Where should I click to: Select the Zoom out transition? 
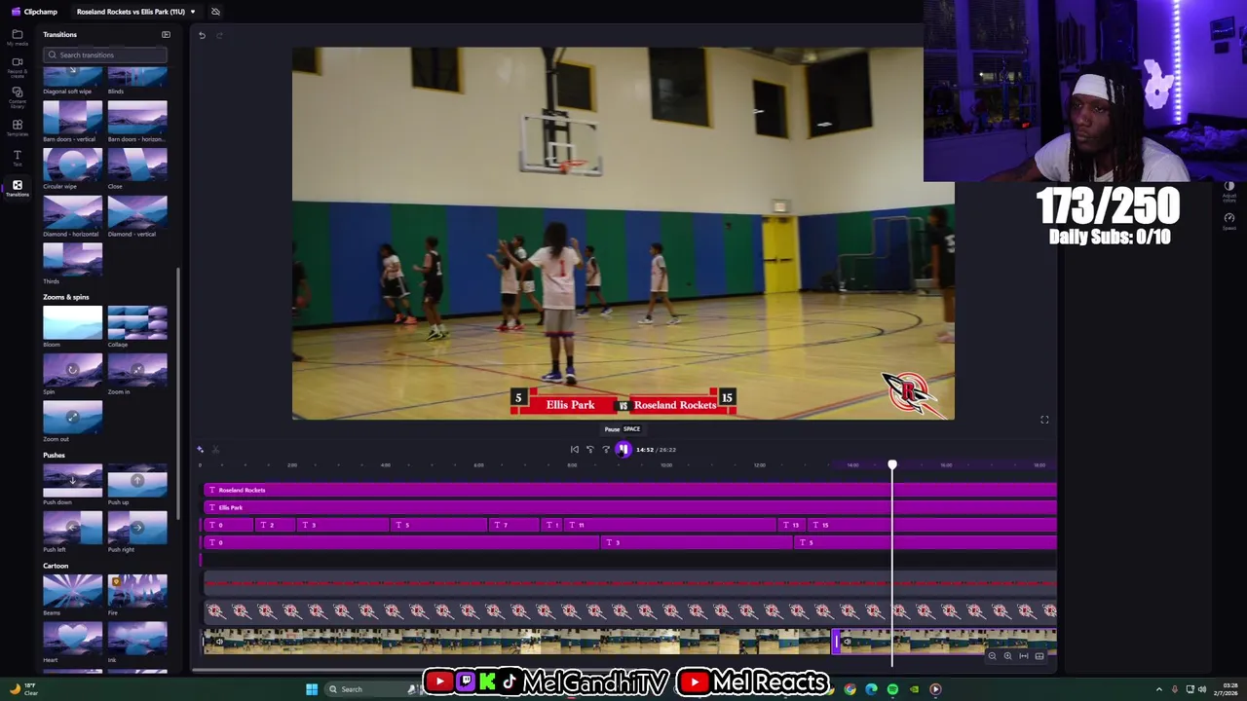(x=72, y=417)
